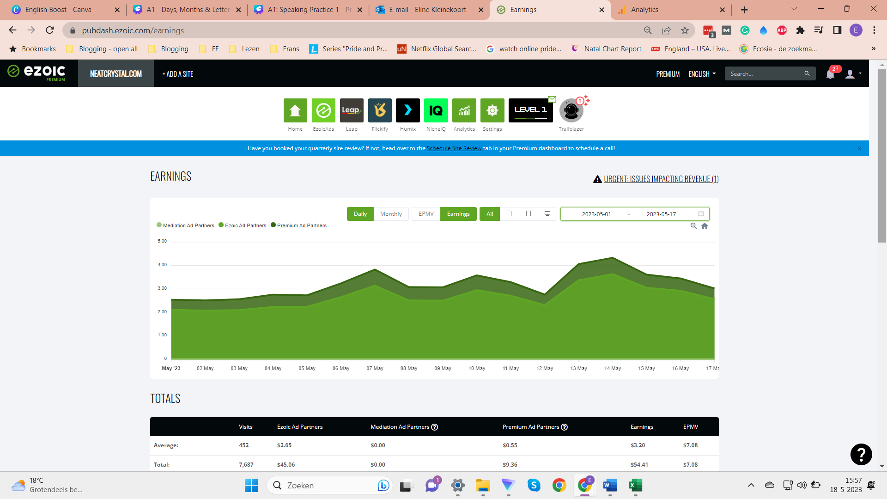Dismiss the blue quarterly review banner
Viewport: 887px width, 499px height.
coord(859,148)
